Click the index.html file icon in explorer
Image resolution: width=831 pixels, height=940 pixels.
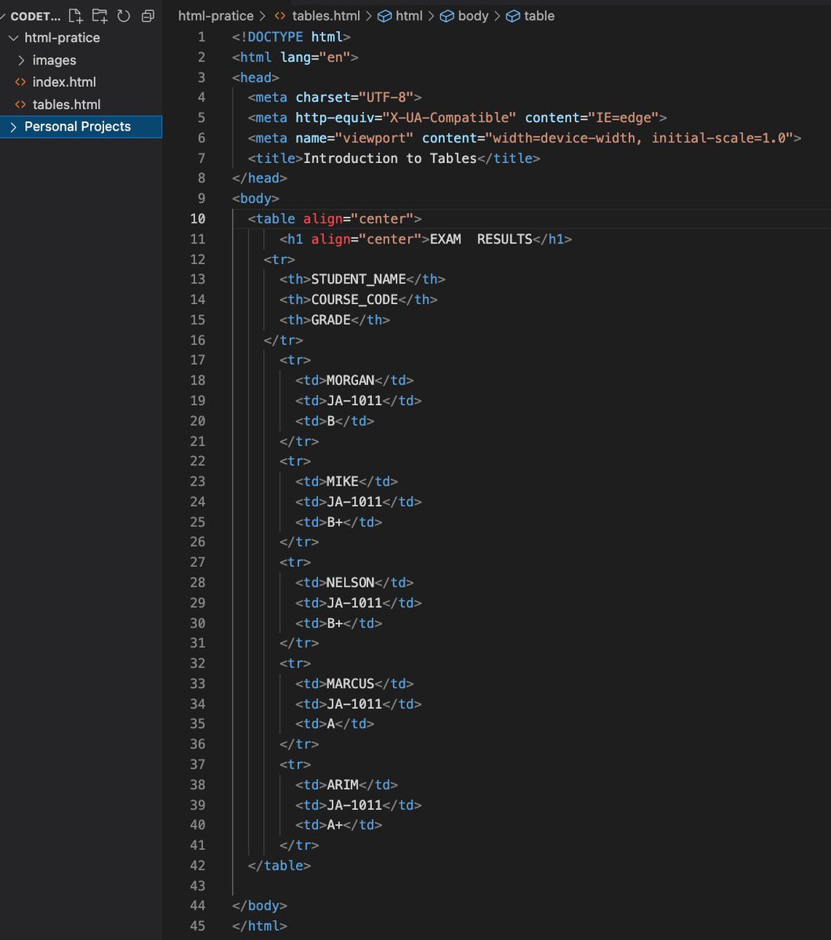click(x=20, y=82)
